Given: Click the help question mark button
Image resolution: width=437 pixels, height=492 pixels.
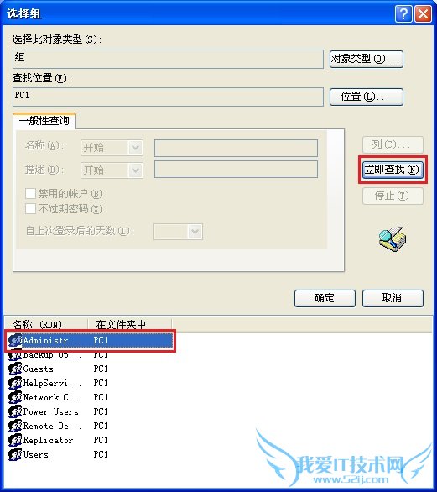Looking at the screenshot, I should click(403, 14).
